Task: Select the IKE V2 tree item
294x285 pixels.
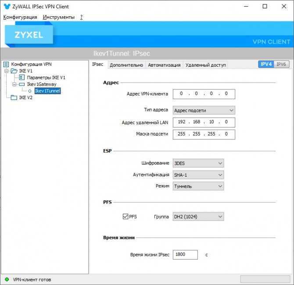Action: [26, 98]
